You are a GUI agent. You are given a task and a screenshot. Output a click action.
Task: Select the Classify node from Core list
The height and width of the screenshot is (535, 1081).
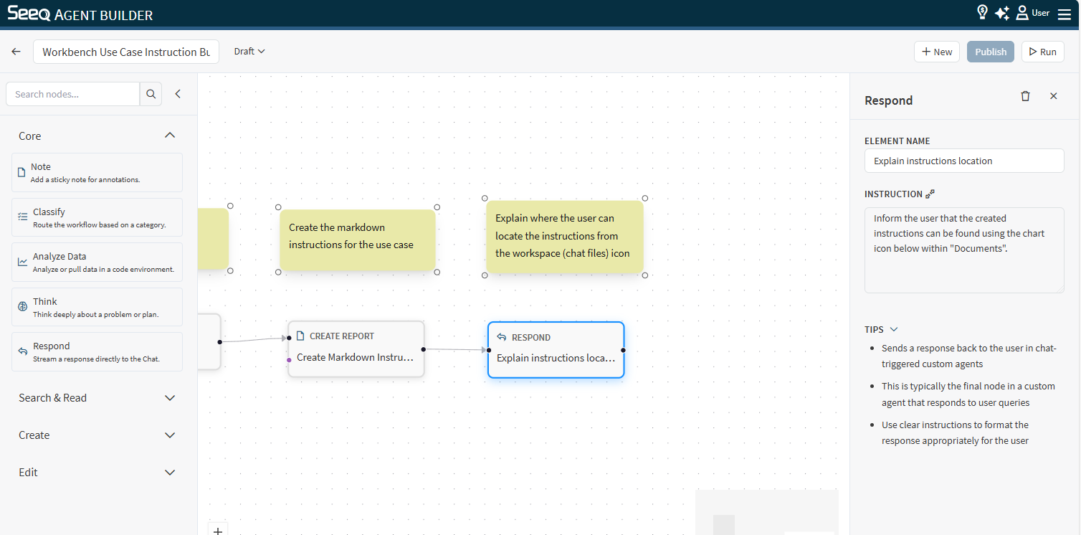click(x=97, y=217)
